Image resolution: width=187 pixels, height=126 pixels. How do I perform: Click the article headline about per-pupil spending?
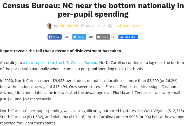pos(93,10)
